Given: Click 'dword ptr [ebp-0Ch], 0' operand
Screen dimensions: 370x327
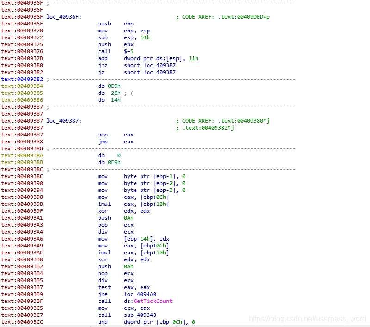Looking at the screenshot, I should 160,322.
